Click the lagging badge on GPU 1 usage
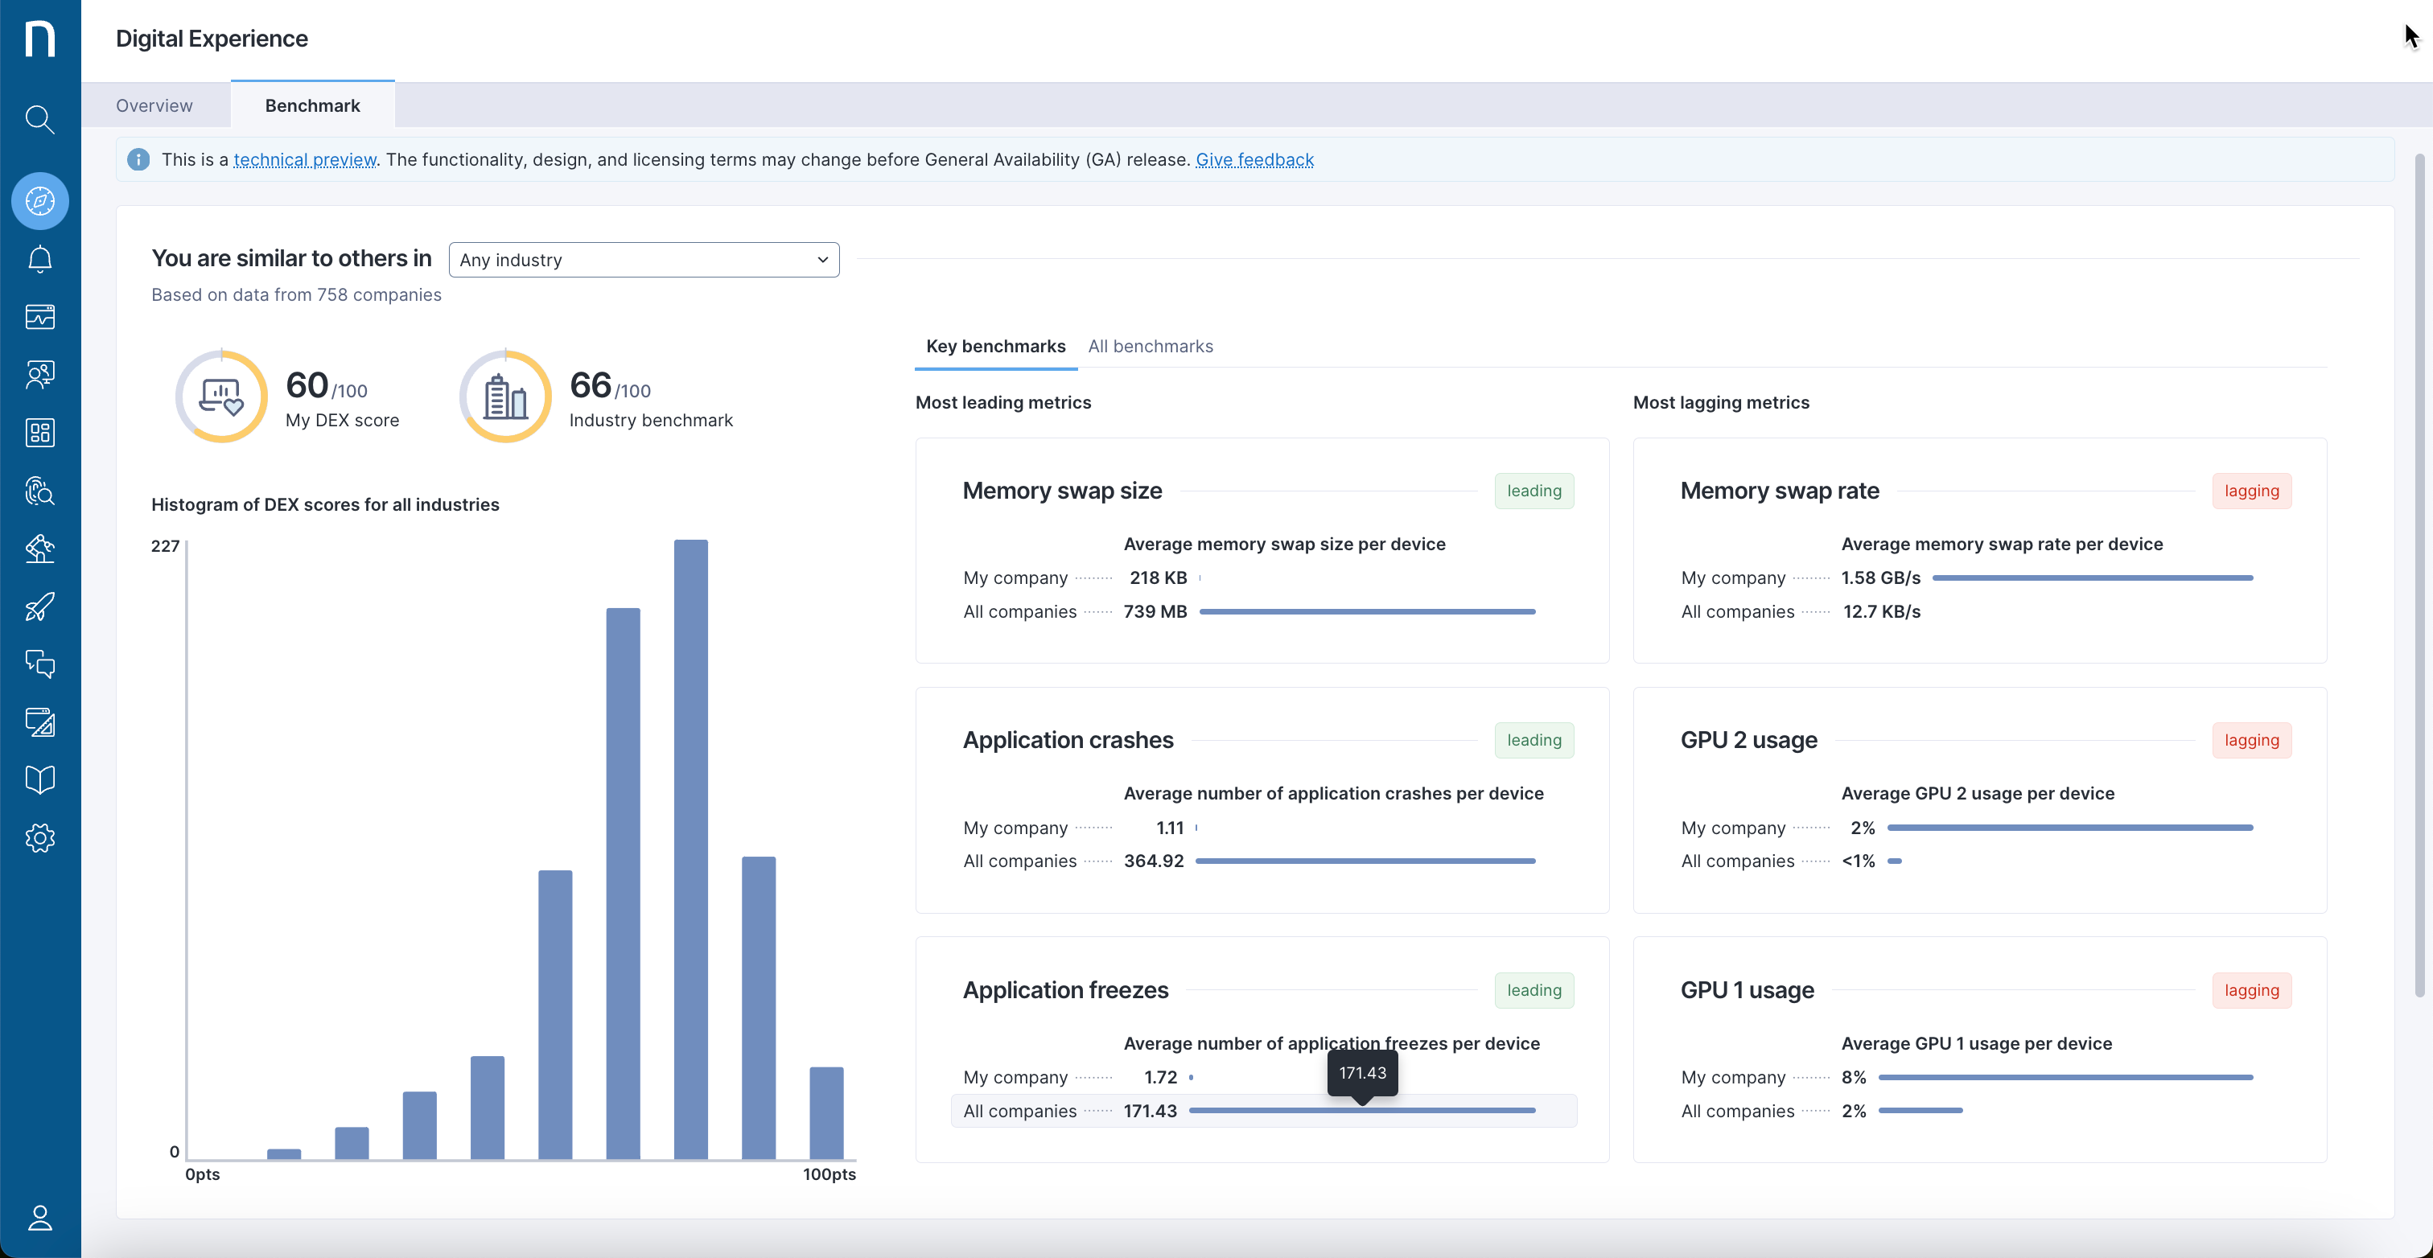The height and width of the screenshot is (1258, 2433). (2252, 990)
